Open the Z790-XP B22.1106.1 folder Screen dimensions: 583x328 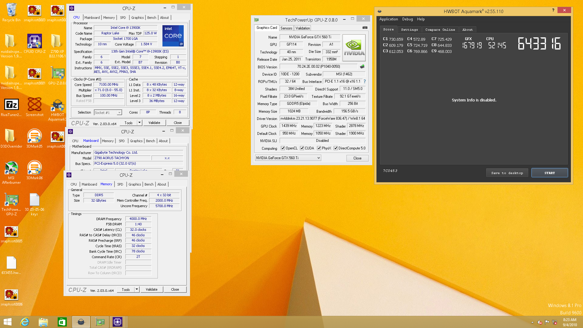57,46
